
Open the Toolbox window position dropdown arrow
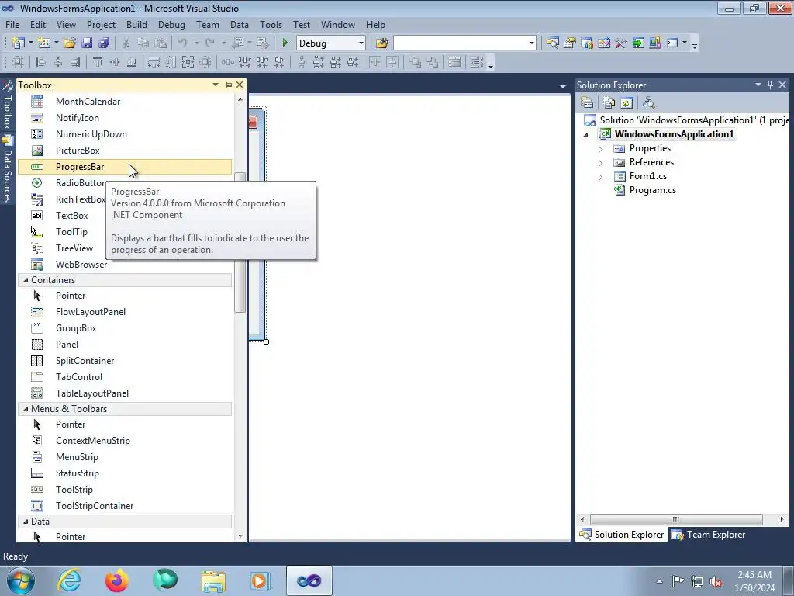click(x=216, y=85)
